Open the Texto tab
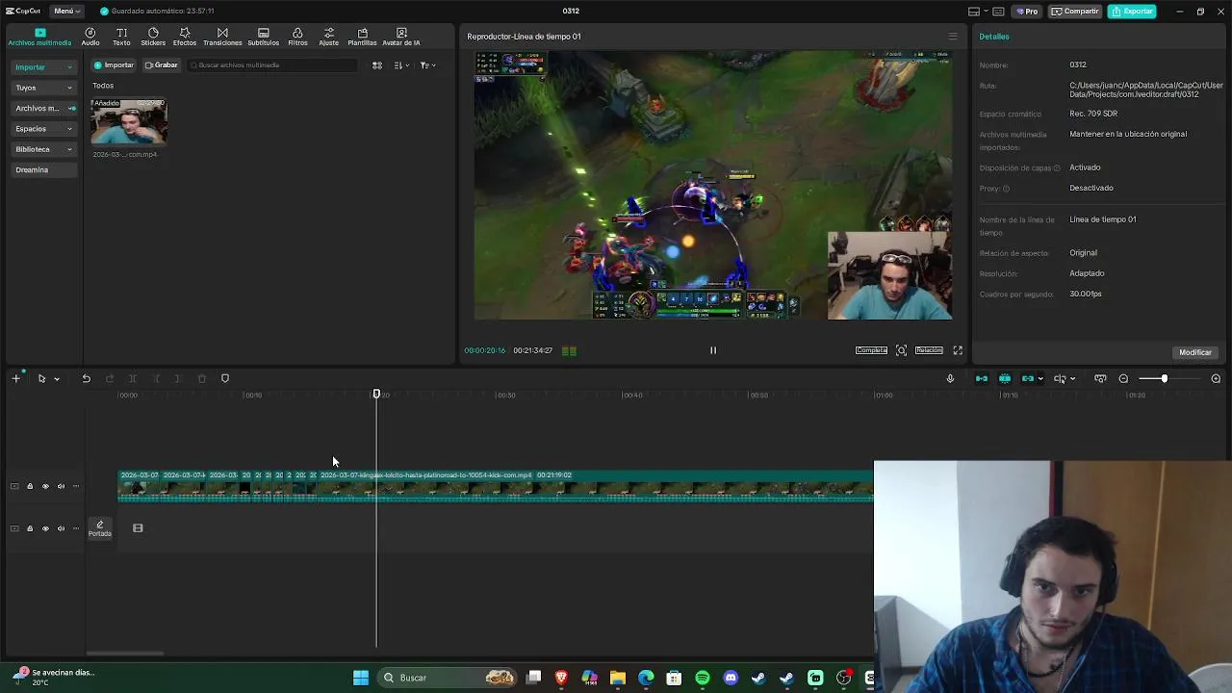This screenshot has width=1232, height=693. (121, 37)
